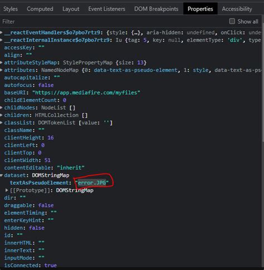This screenshot has height=270, width=264.
Task: Switch to the Styles tab
Action: tap(11, 9)
